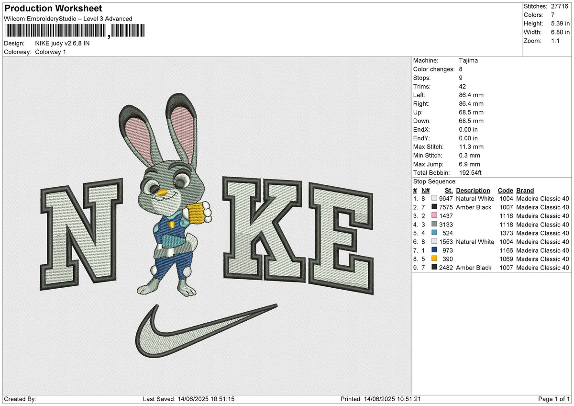The width and height of the screenshot is (574, 406).
Task: Click the Min Stitch value '0.3 mm'
Action: click(x=469, y=155)
